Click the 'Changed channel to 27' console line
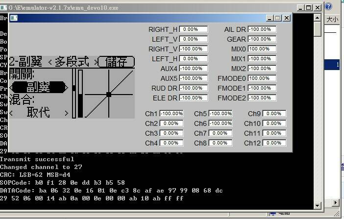 click(x=41, y=167)
